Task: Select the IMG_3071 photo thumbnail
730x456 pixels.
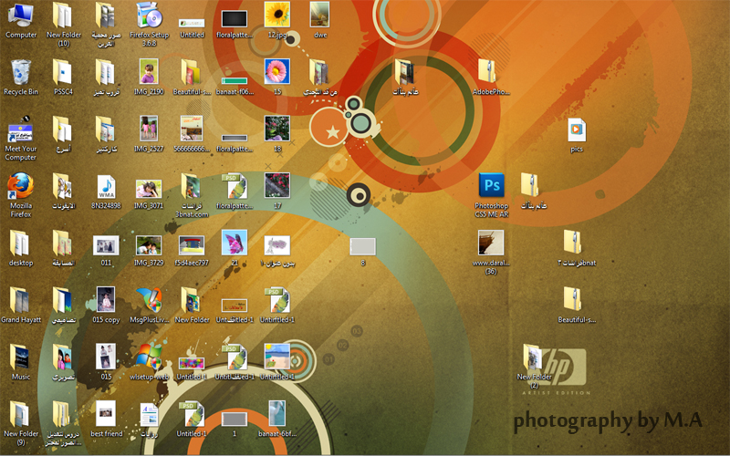Action: coord(149,190)
